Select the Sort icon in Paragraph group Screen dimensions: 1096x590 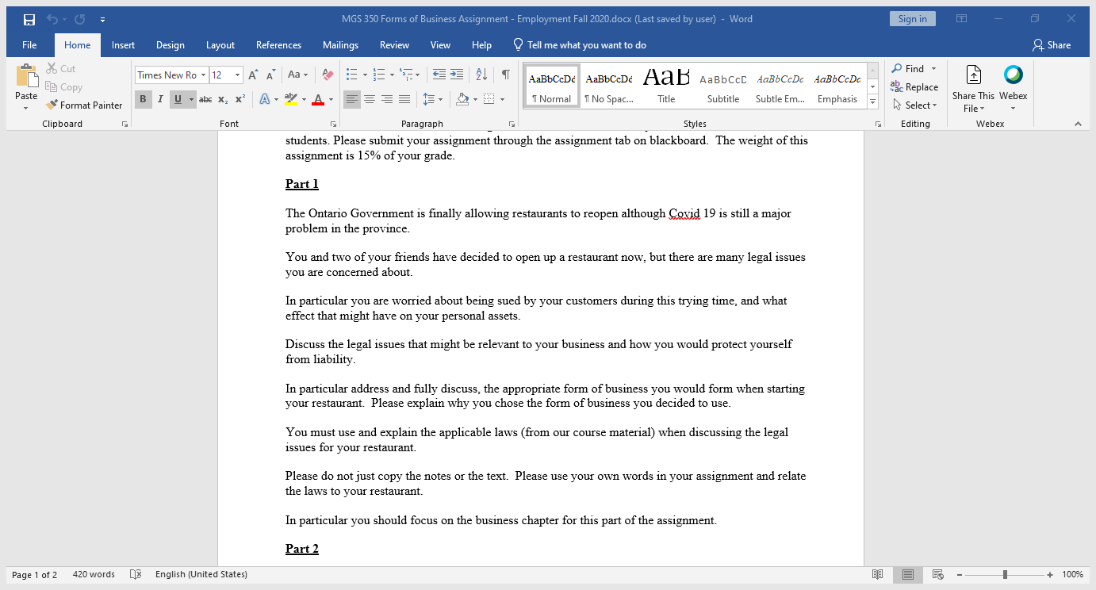(481, 72)
